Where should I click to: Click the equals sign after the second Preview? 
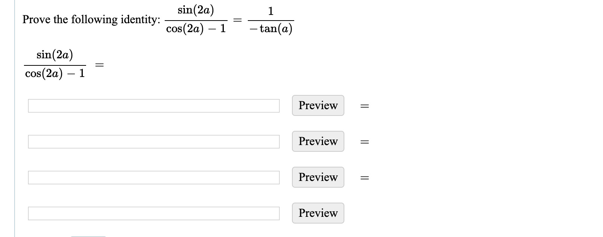point(364,142)
